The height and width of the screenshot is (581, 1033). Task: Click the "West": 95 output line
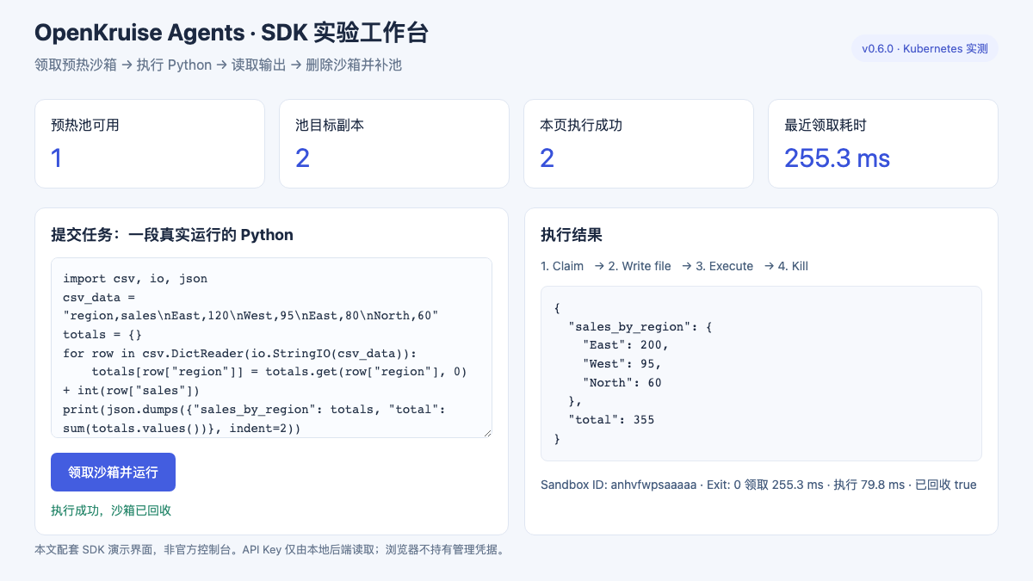coord(622,363)
